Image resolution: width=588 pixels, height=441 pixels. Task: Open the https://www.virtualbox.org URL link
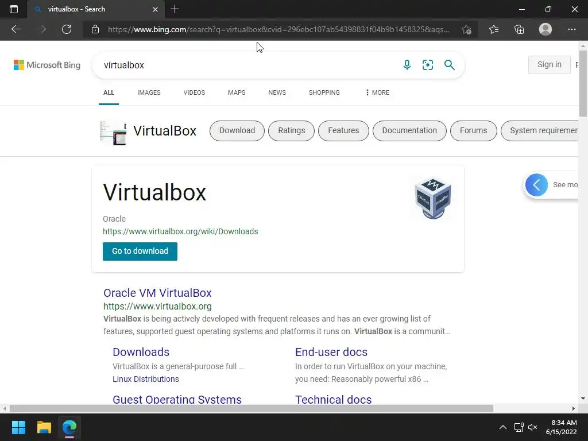tap(157, 307)
